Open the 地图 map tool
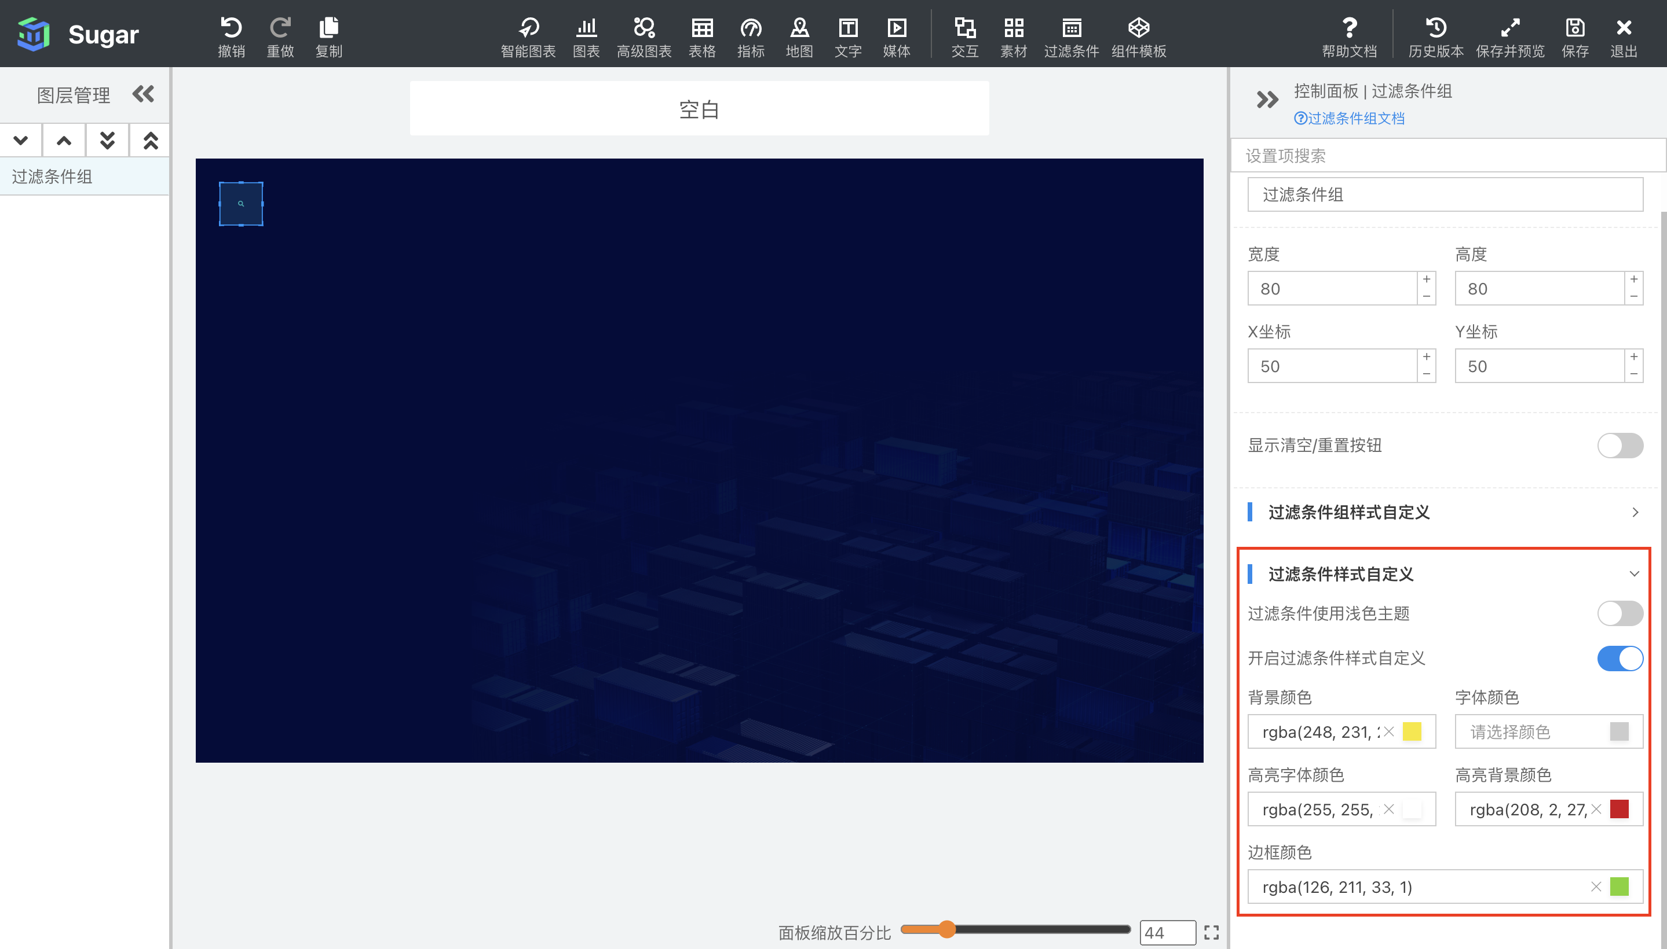 [x=799, y=36]
